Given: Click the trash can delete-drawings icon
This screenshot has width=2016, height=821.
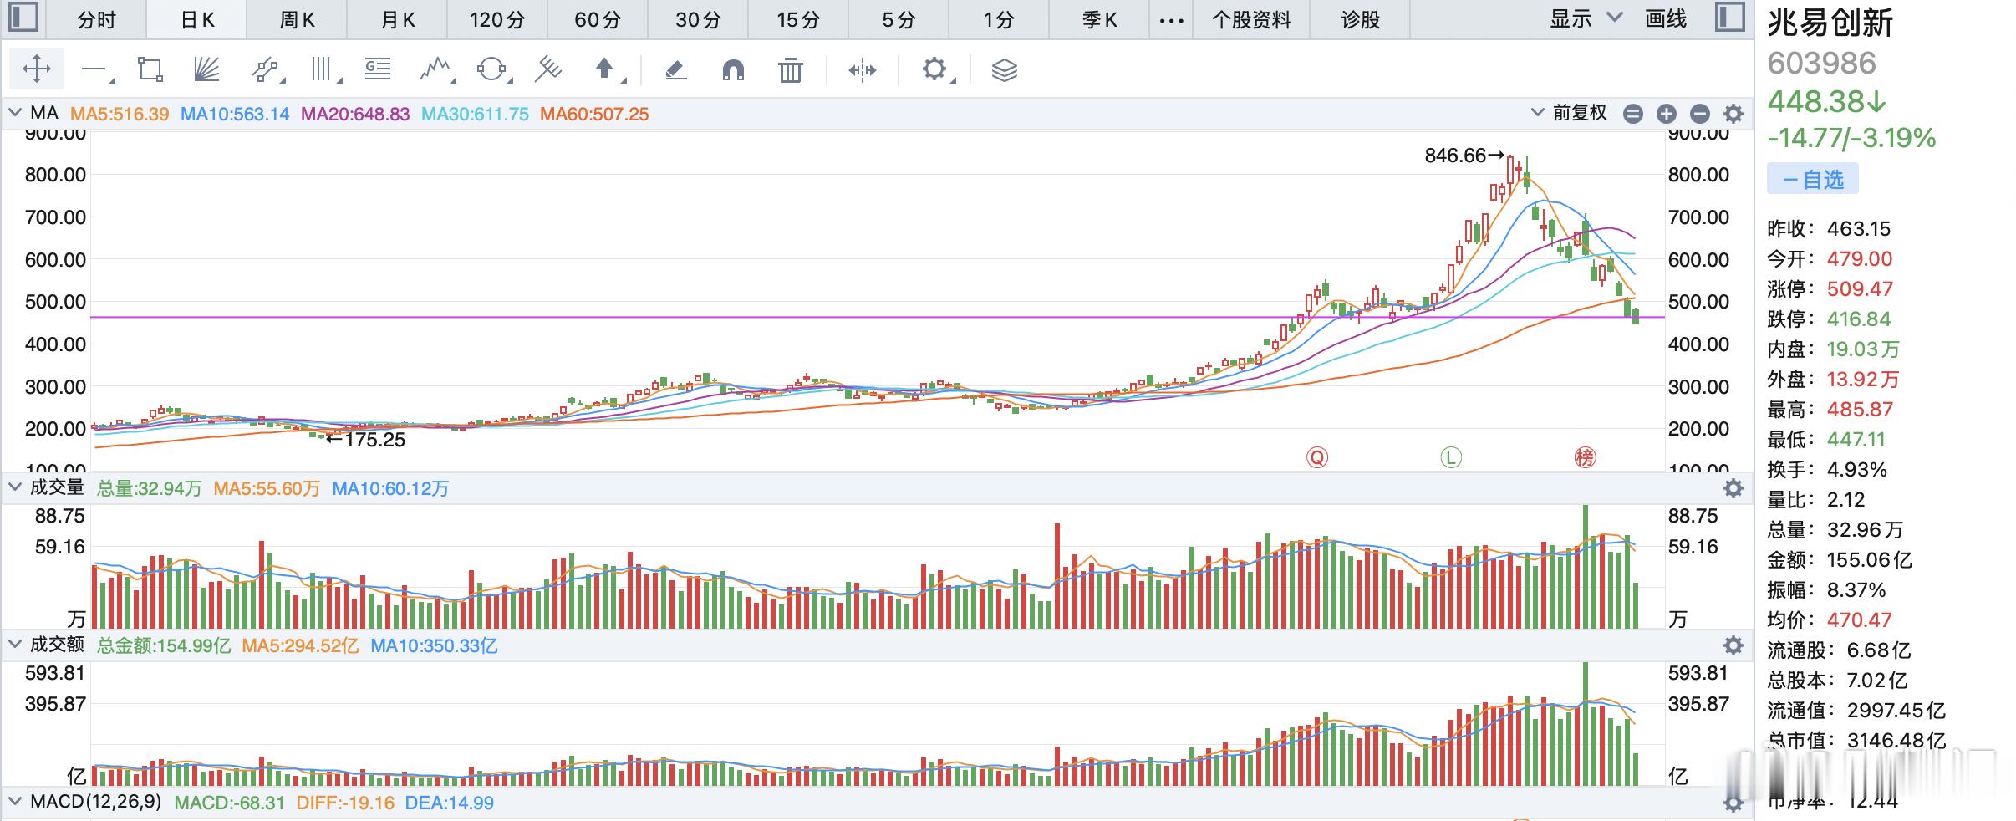Looking at the screenshot, I should (790, 70).
